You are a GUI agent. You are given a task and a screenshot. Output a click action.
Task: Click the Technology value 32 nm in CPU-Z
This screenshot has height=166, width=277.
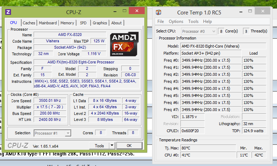(x=43, y=54)
